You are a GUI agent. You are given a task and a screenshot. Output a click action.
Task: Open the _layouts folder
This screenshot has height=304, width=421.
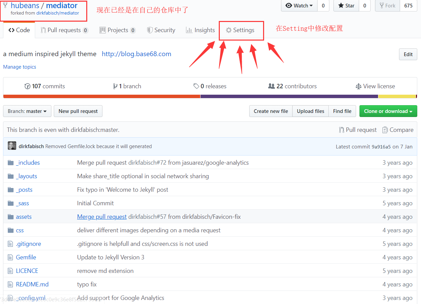tap(26, 176)
